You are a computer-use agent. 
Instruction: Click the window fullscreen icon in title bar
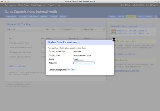coord(158,1)
